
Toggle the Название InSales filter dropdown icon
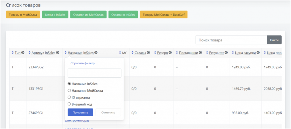(x=96, y=53)
